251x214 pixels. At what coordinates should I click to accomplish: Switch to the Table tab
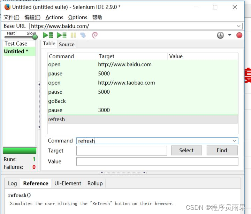[49, 44]
